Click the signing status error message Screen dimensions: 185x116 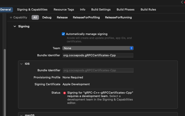(100, 98)
